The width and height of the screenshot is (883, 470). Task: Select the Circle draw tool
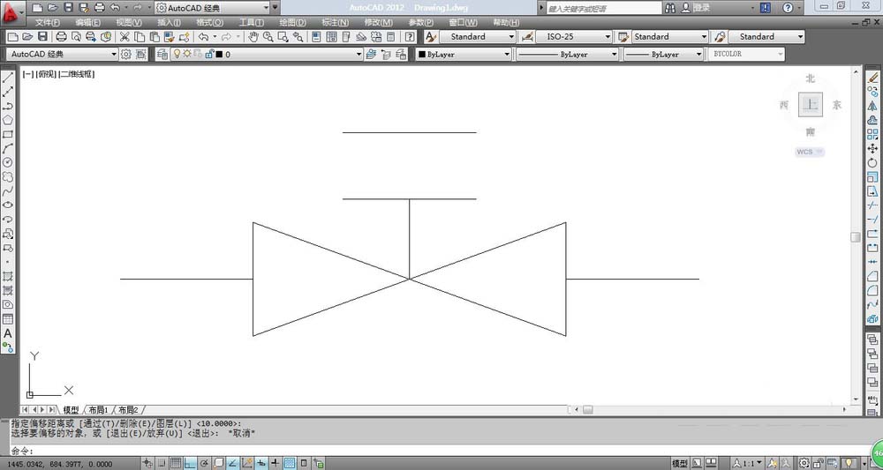pyautogui.click(x=8, y=162)
